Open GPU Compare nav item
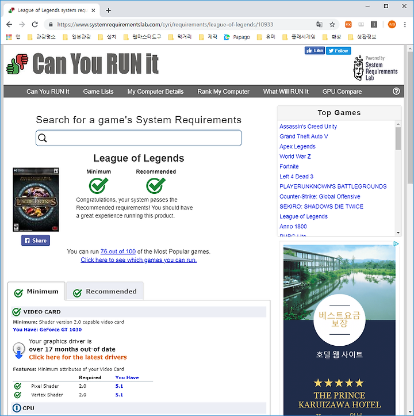This screenshot has height=416, width=414. point(342,91)
